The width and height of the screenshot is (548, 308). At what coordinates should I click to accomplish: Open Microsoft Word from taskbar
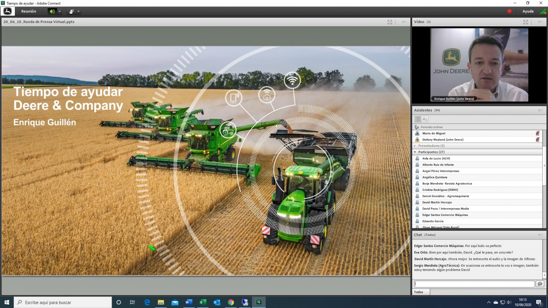click(189, 302)
